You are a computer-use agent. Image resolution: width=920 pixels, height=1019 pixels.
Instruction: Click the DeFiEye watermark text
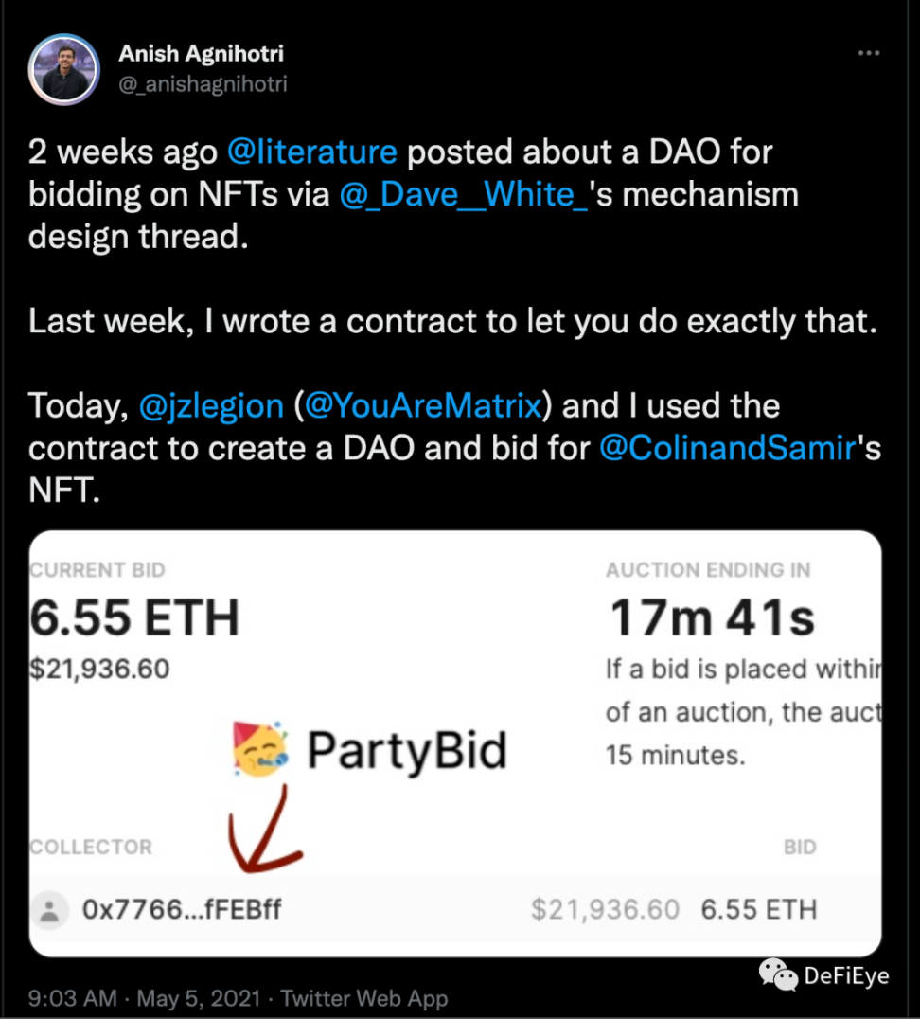coord(846,974)
